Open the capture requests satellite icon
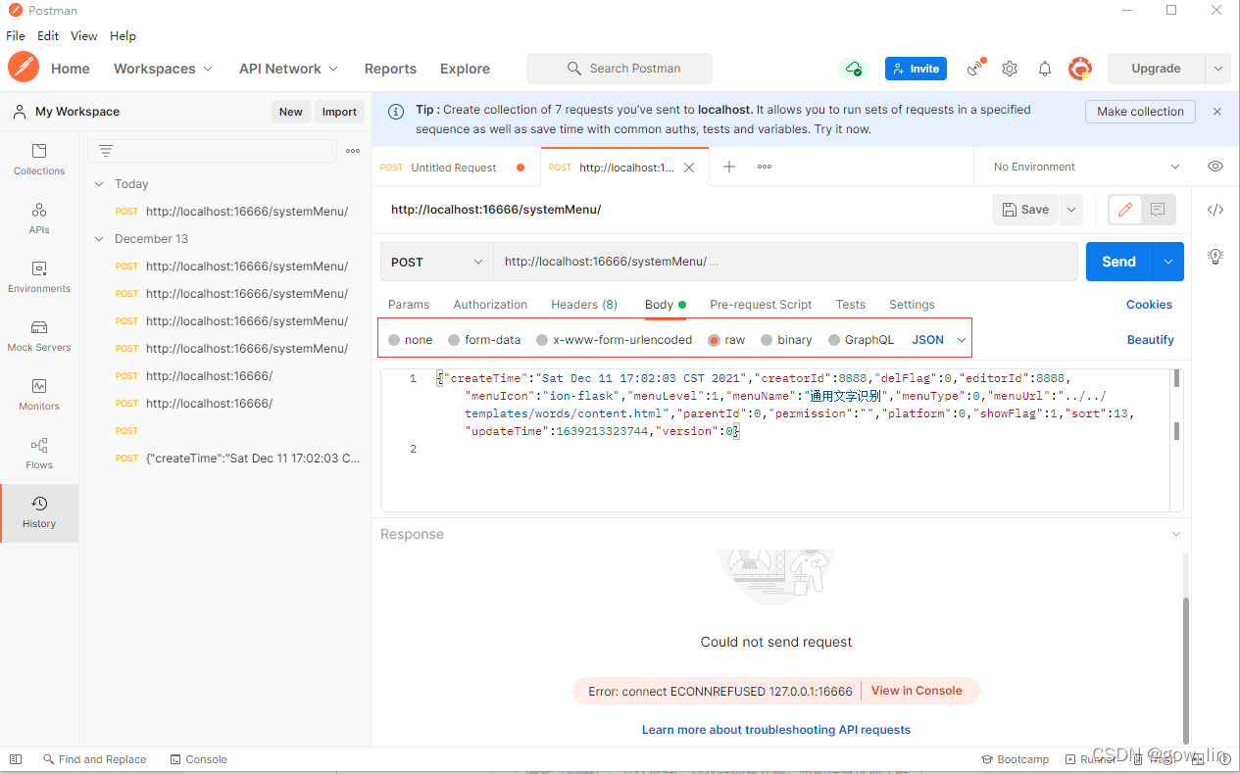The height and width of the screenshot is (774, 1240). point(975,69)
